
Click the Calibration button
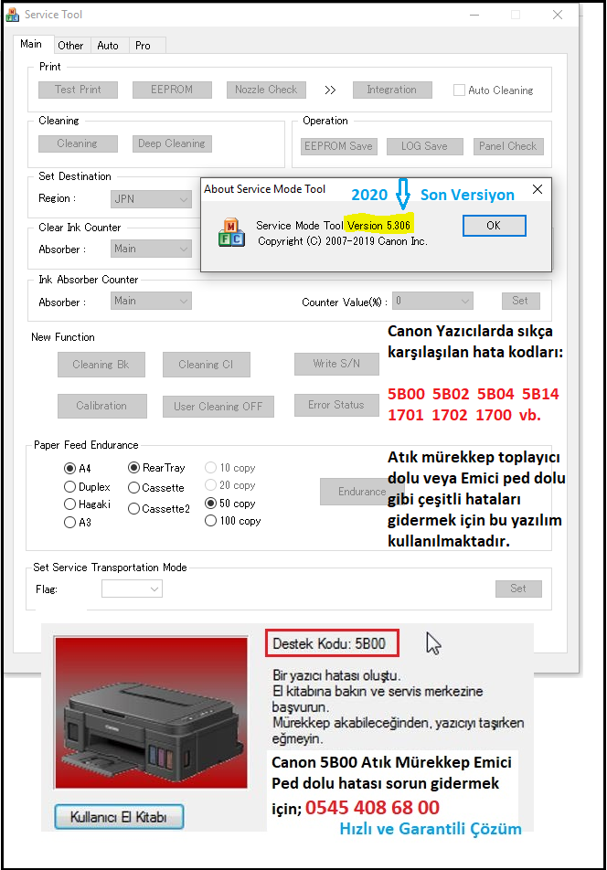click(x=102, y=406)
